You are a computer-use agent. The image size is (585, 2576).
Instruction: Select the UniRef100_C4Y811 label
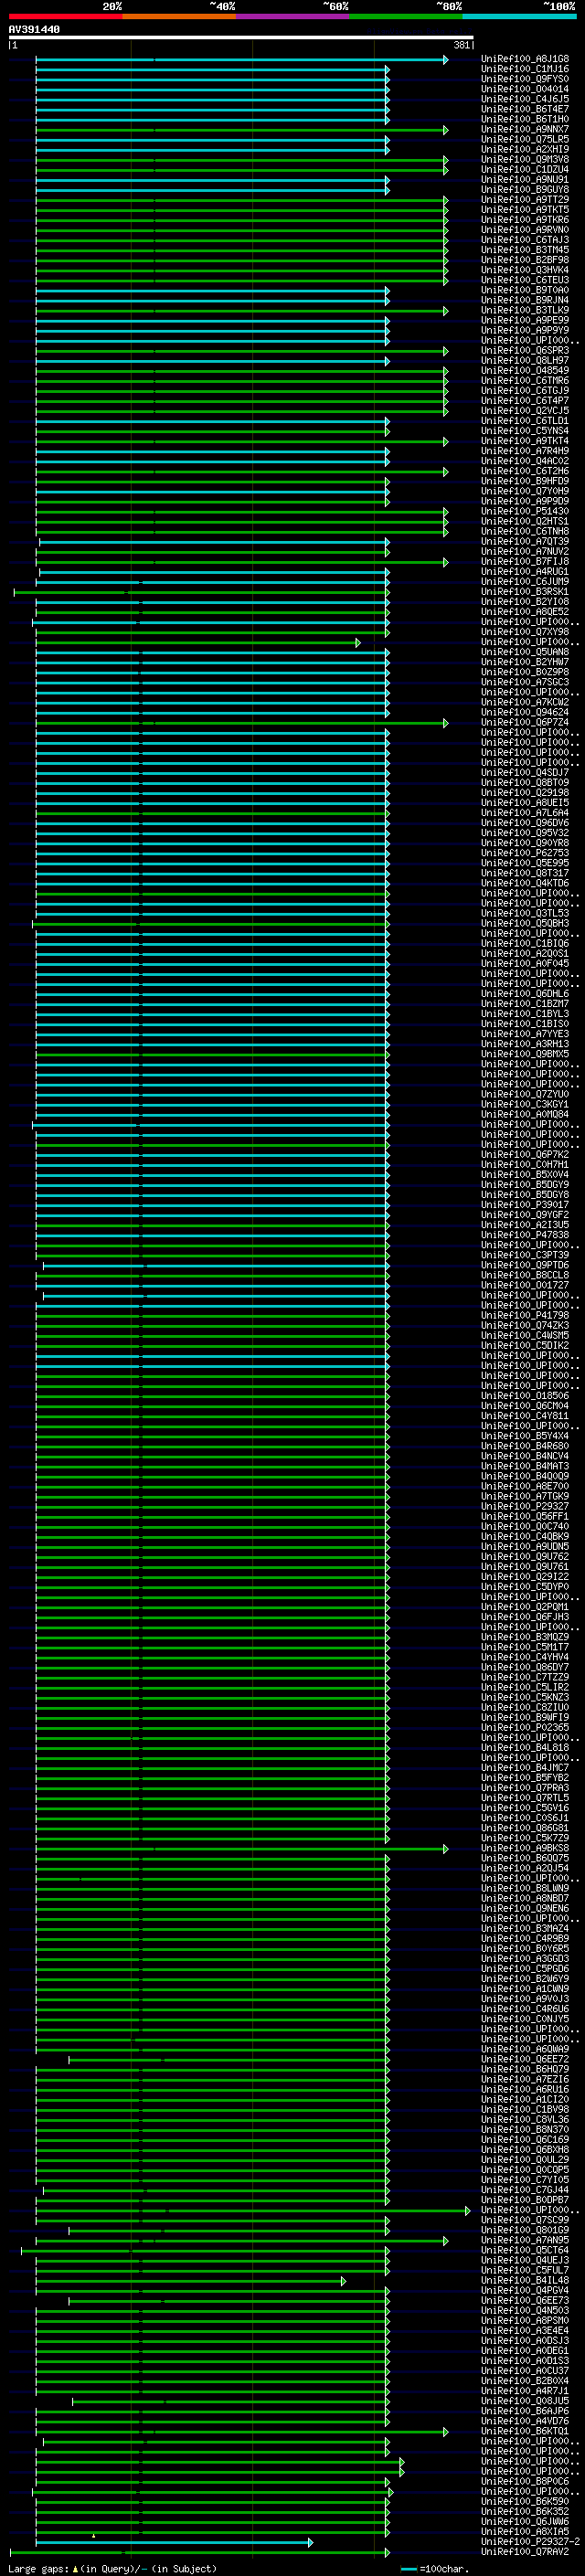(x=525, y=1417)
